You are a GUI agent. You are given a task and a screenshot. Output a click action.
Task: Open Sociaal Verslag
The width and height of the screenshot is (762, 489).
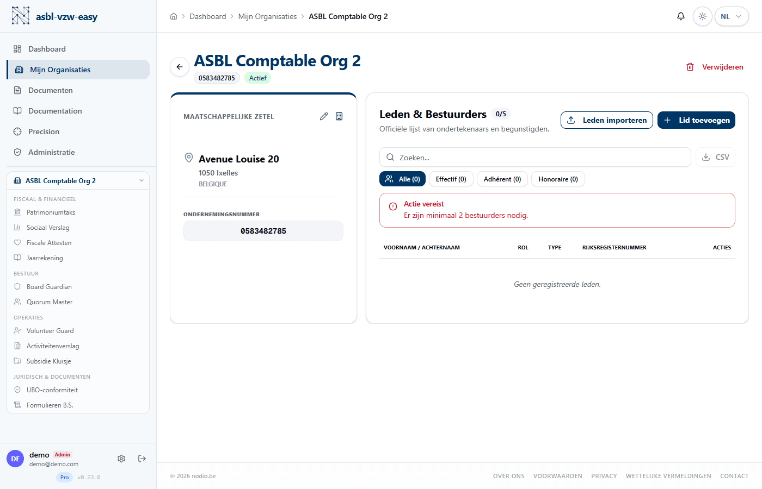click(78, 228)
